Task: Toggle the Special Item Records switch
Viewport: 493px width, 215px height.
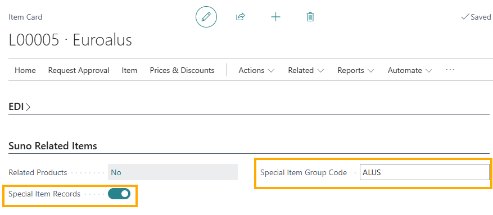Action: pyautogui.click(x=119, y=194)
